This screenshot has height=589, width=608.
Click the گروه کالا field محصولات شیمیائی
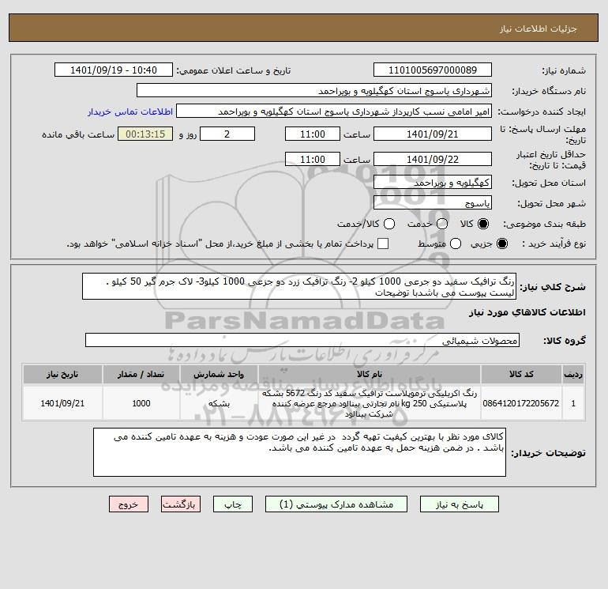pyautogui.click(x=302, y=340)
